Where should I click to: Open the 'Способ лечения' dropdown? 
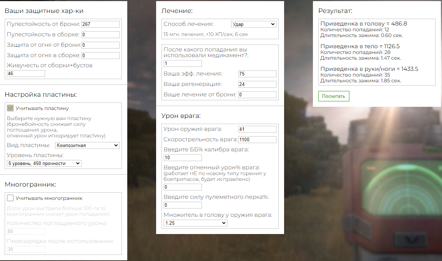(x=253, y=24)
